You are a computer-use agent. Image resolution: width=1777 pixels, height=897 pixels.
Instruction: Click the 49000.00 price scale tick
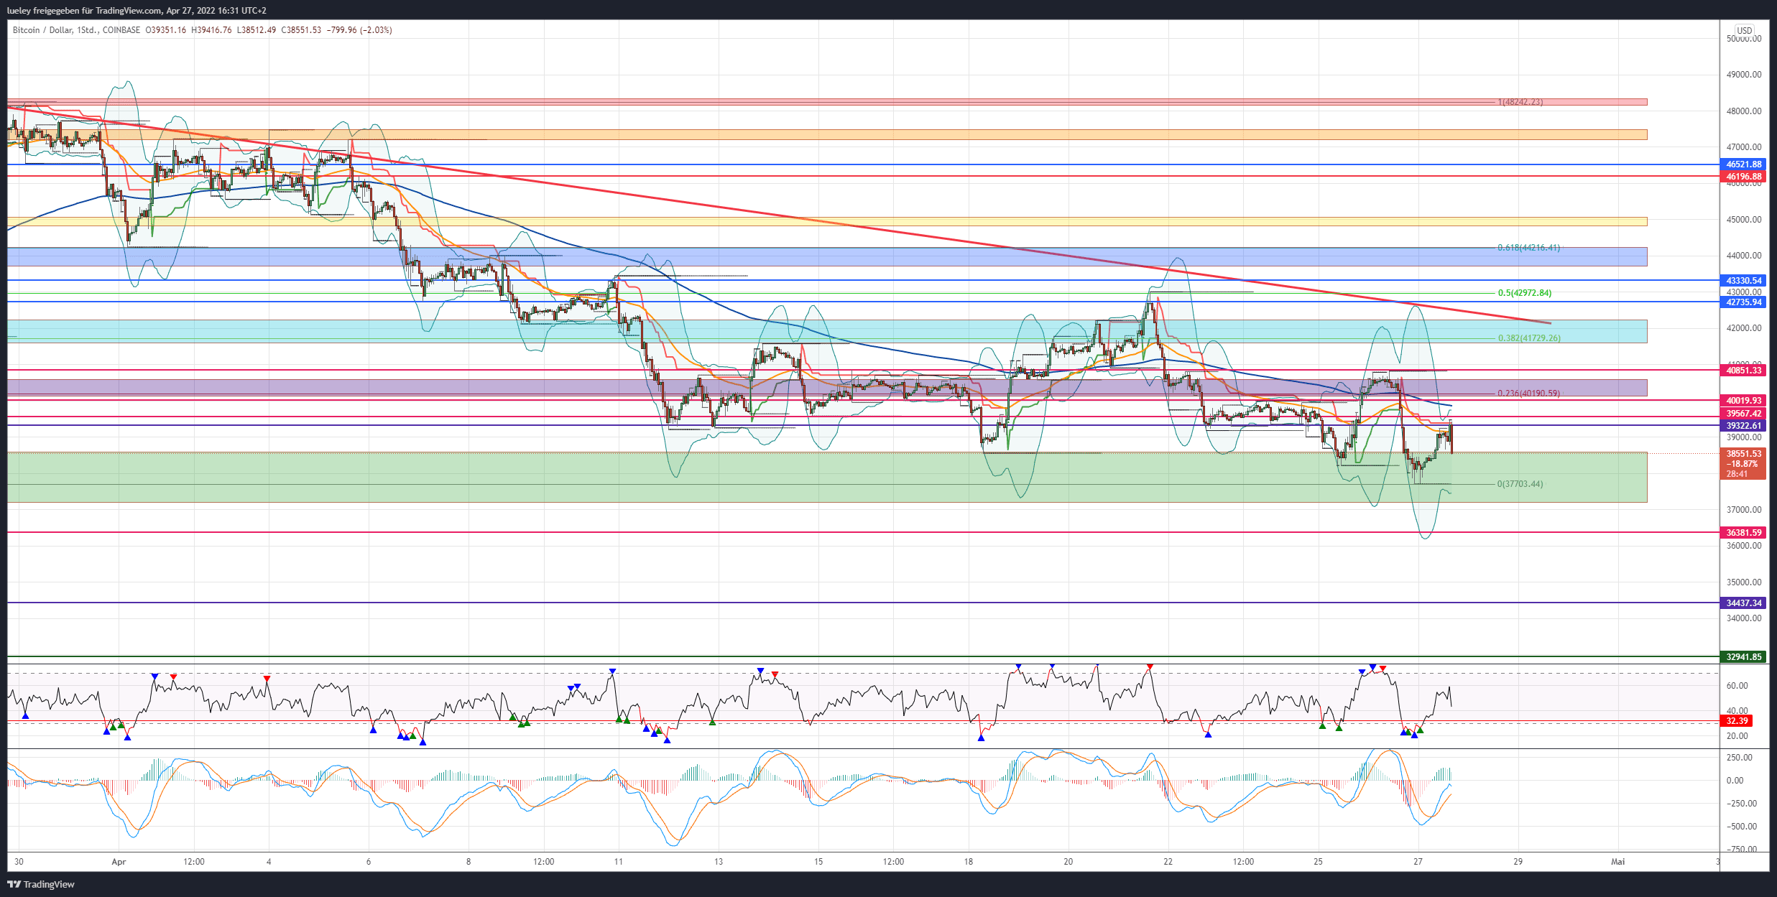[x=1744, y=75]
